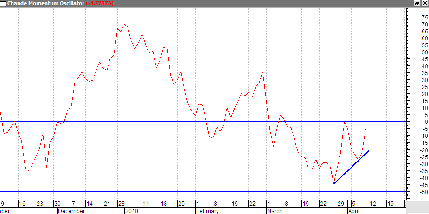Restore down the oscillator inner window
The width and height of the screenshot is (429, 214).
pyautogui.click(x=417, y=3)
